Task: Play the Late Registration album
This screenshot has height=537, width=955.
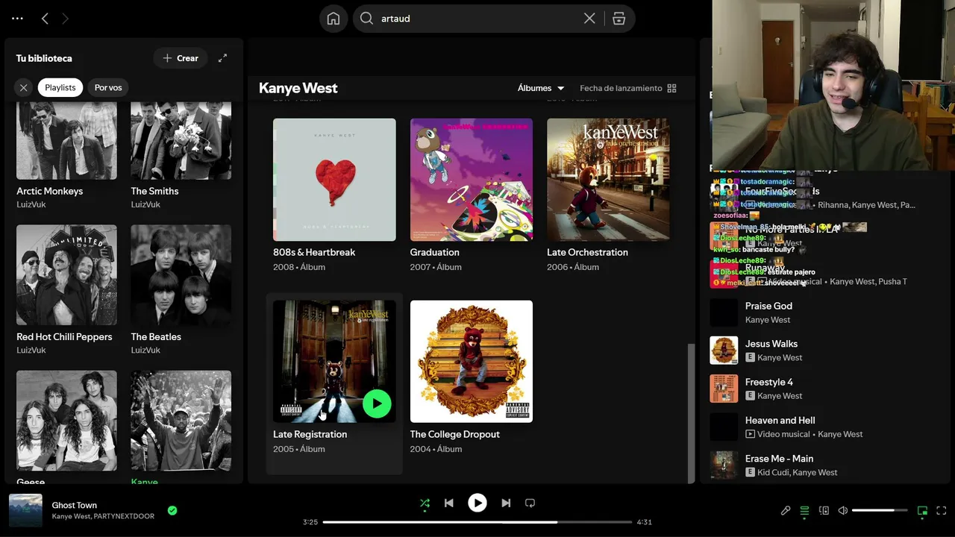Action: (377, 403)
